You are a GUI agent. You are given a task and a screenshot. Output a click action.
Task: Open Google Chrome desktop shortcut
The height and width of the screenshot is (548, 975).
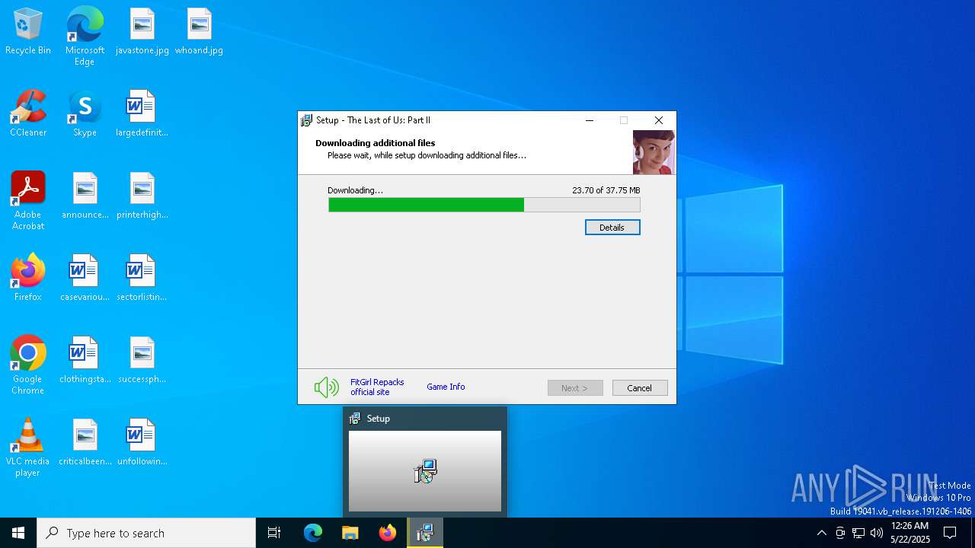(x=28, y=365)
